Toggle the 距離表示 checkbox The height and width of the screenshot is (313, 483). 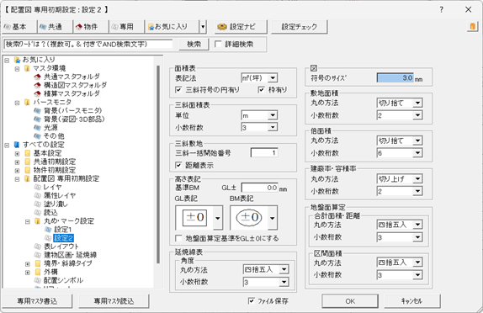coord(178,166)
